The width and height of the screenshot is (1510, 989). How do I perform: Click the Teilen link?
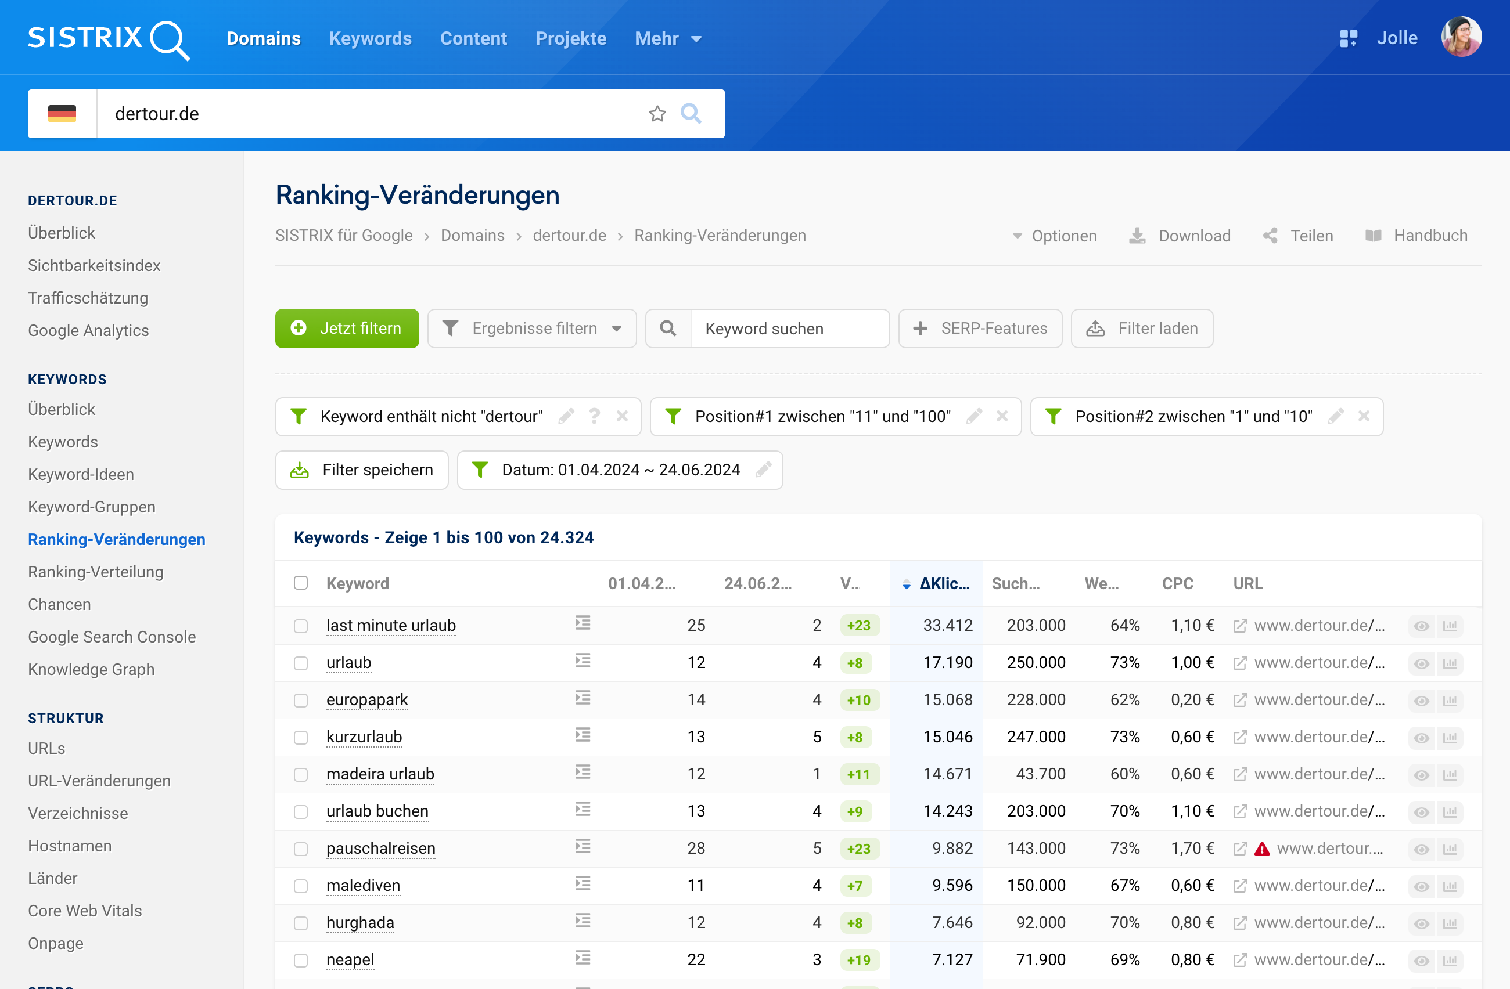[1298, 236]
